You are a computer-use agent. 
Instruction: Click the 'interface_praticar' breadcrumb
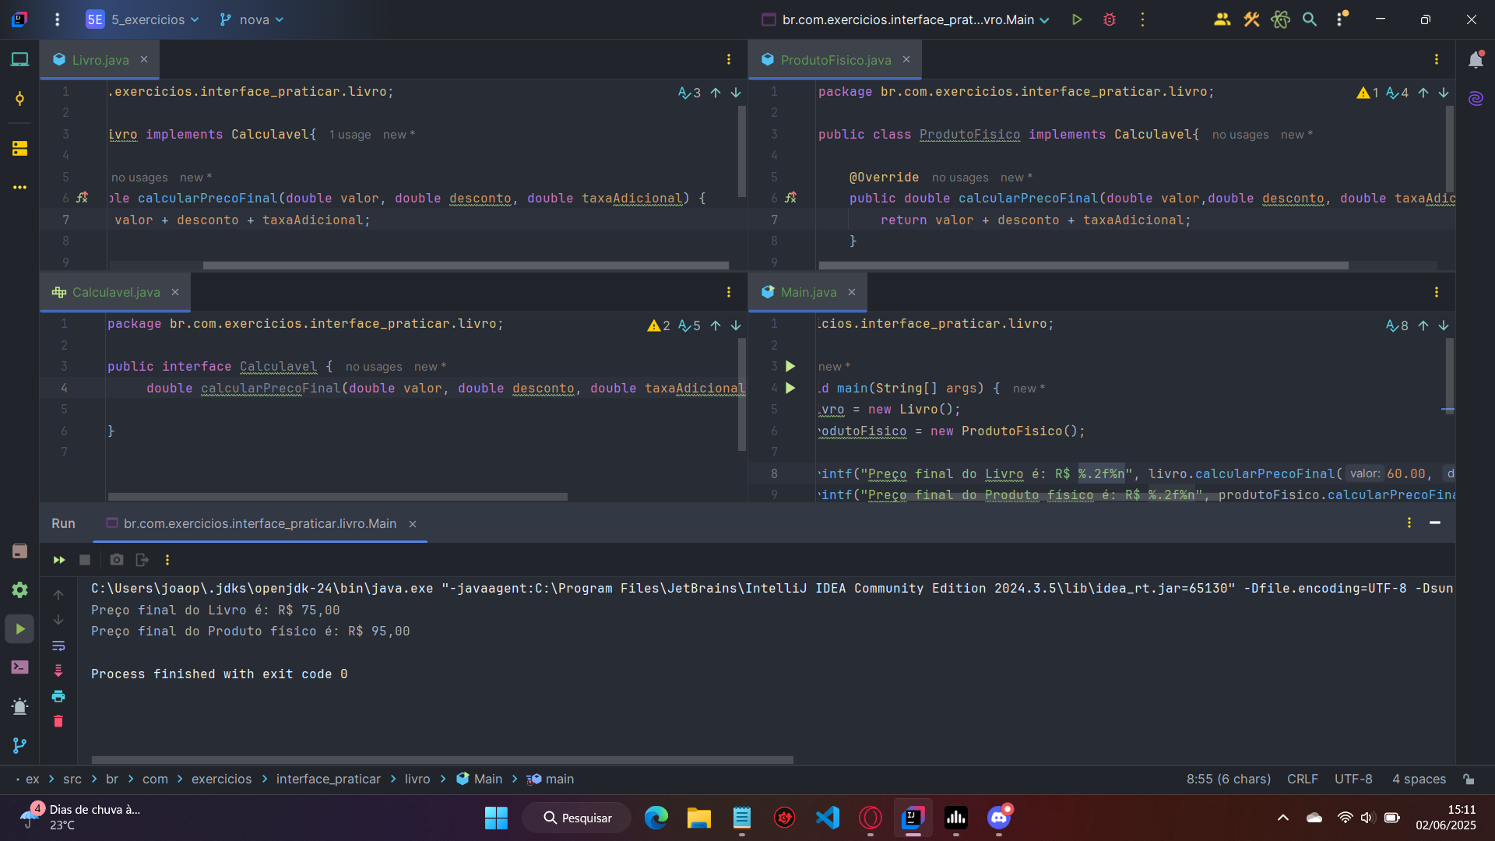pos(328,779)
